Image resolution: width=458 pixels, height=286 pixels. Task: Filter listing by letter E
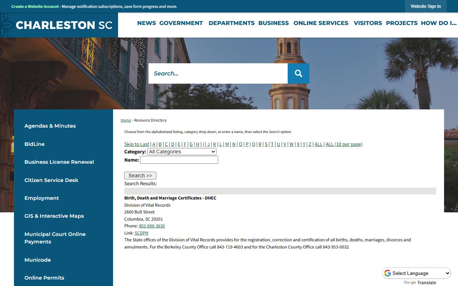[x=179, y=144]
